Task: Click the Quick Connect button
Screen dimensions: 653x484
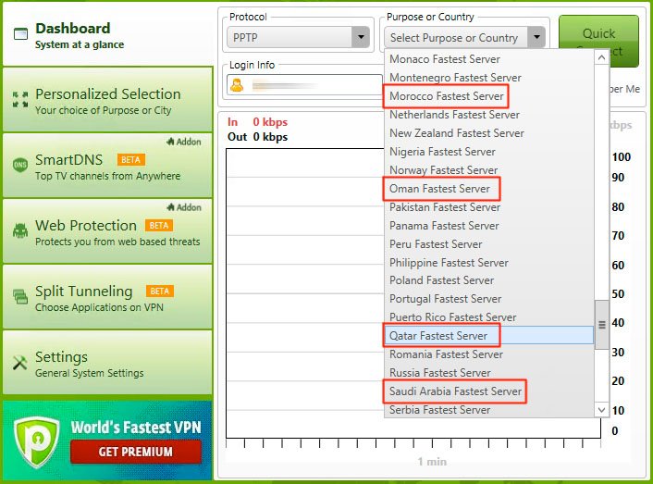Action: click(598, 42)
